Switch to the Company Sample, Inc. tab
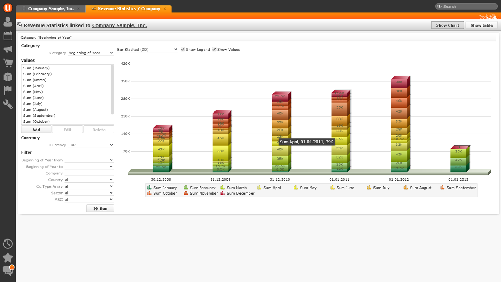Viewport: 501px width, 282px height. click(51, 8)
